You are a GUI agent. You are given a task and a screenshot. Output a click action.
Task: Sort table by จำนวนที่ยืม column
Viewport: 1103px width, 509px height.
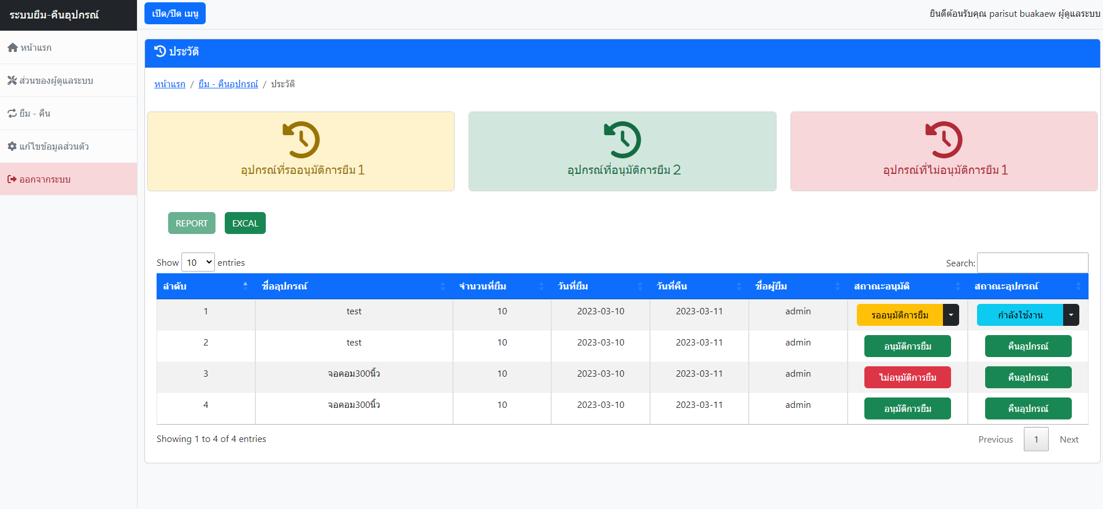coord(502,286)
